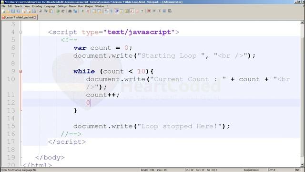Image resolution: width=305 pixels, height=172 pixels.
Task: Toggle Word Wrap toolbar button
Action: pyautogui.click(x=106, y=11)
